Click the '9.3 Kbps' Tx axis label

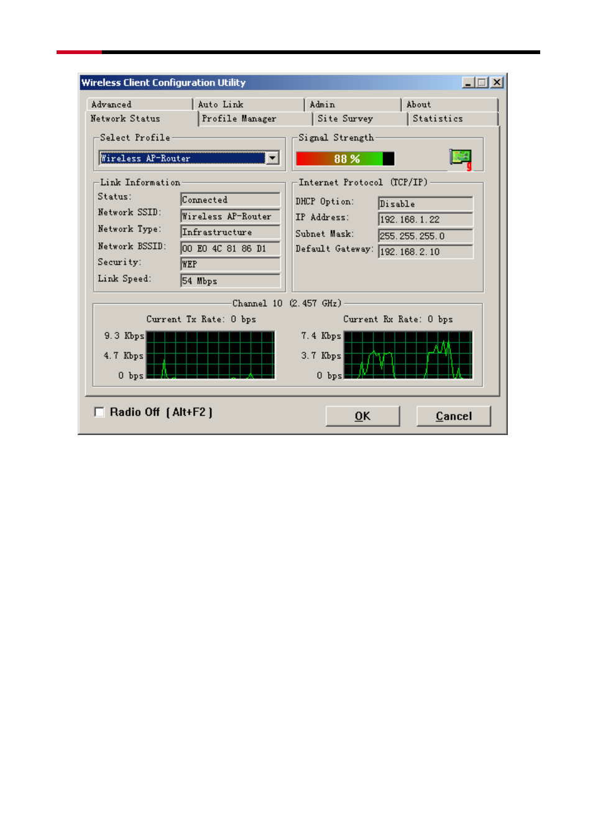(x=124, y=336)
